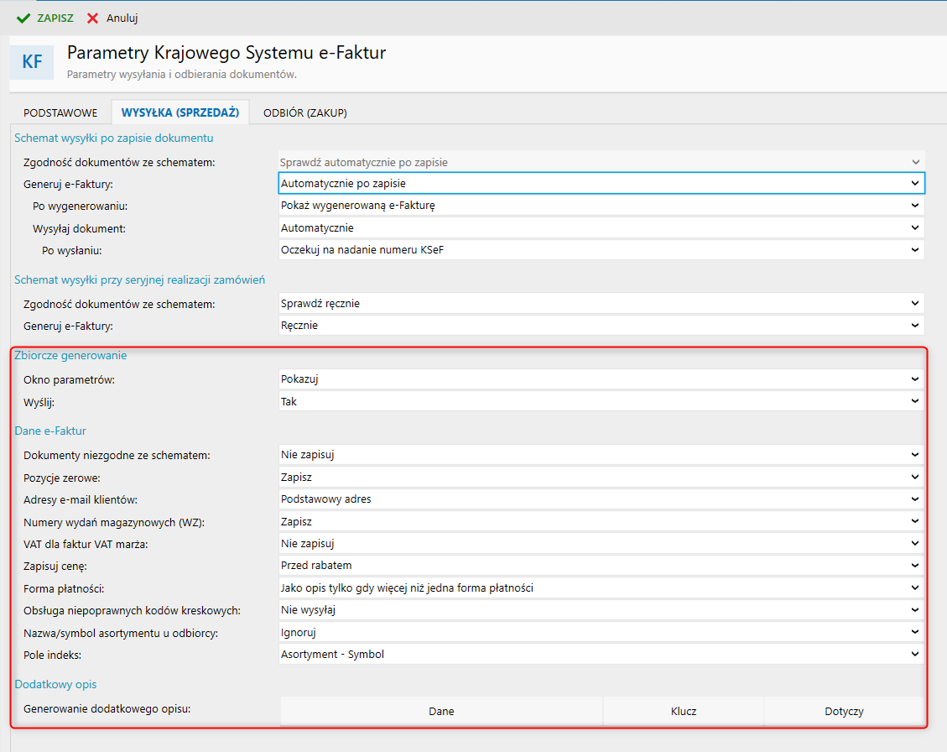Click the red X Anuluj icon

[93, 18]
